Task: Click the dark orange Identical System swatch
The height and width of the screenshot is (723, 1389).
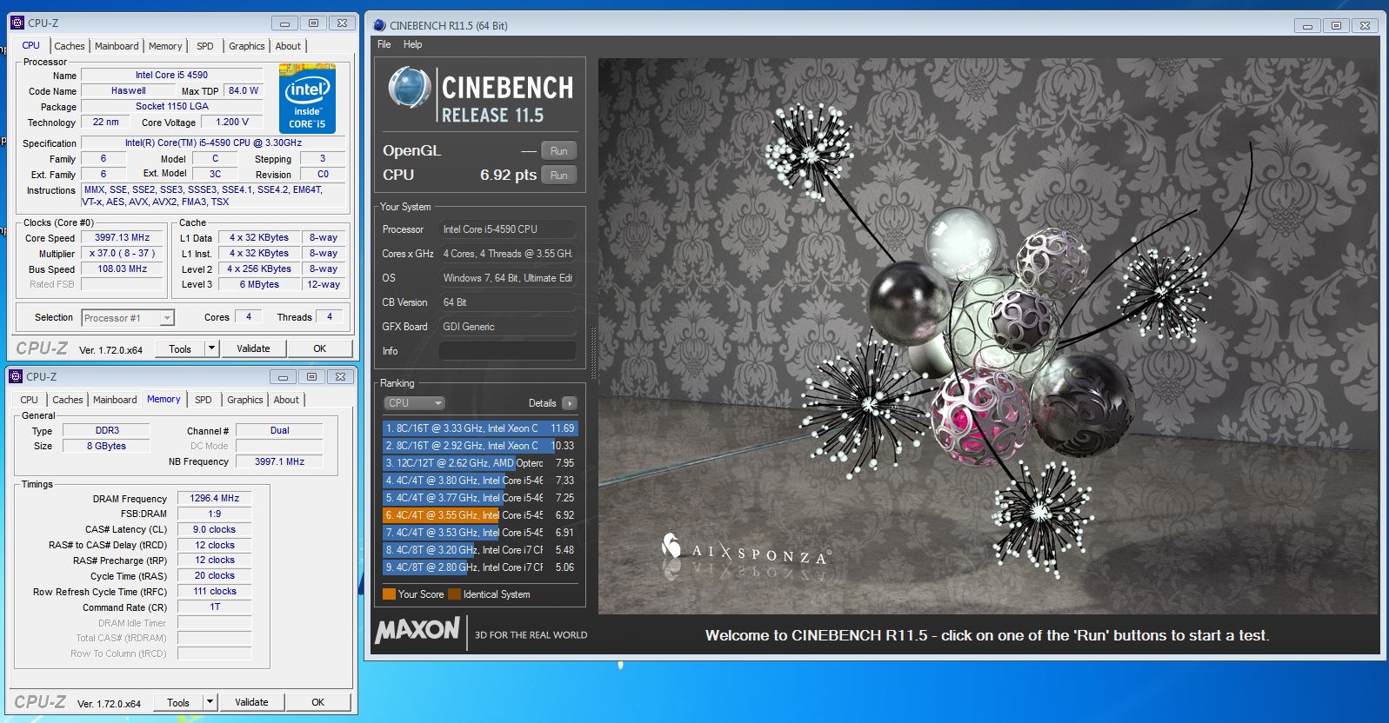Action: point(454,594)
